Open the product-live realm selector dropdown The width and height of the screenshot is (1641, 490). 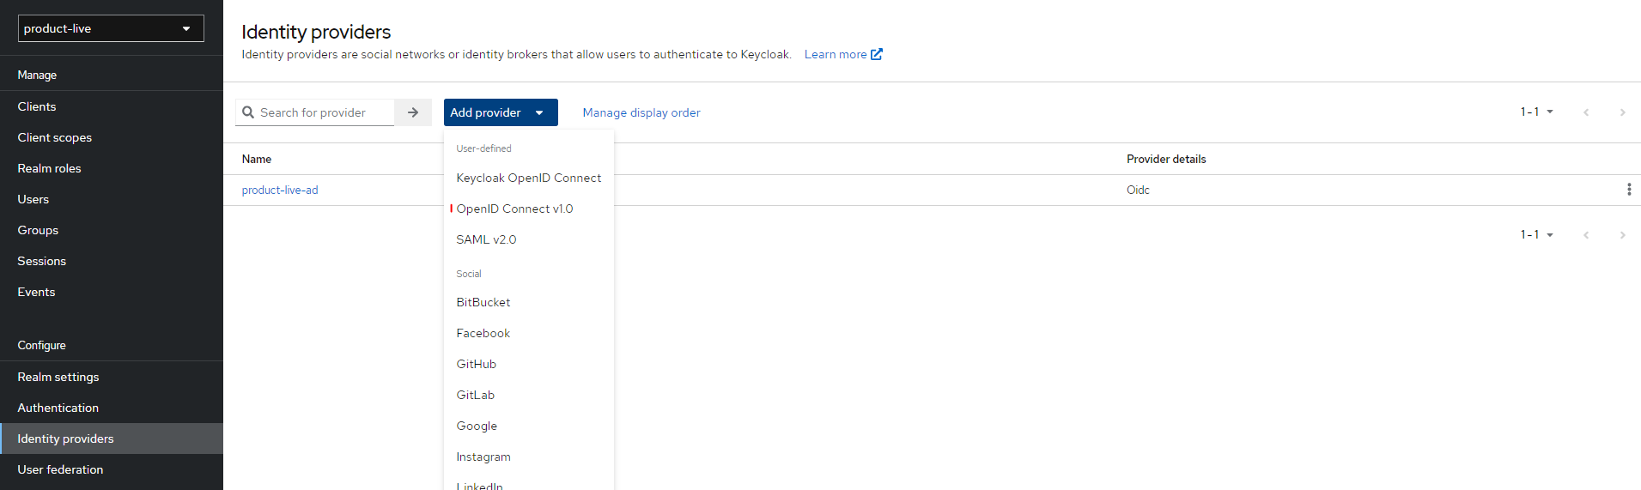coord(111,28)
